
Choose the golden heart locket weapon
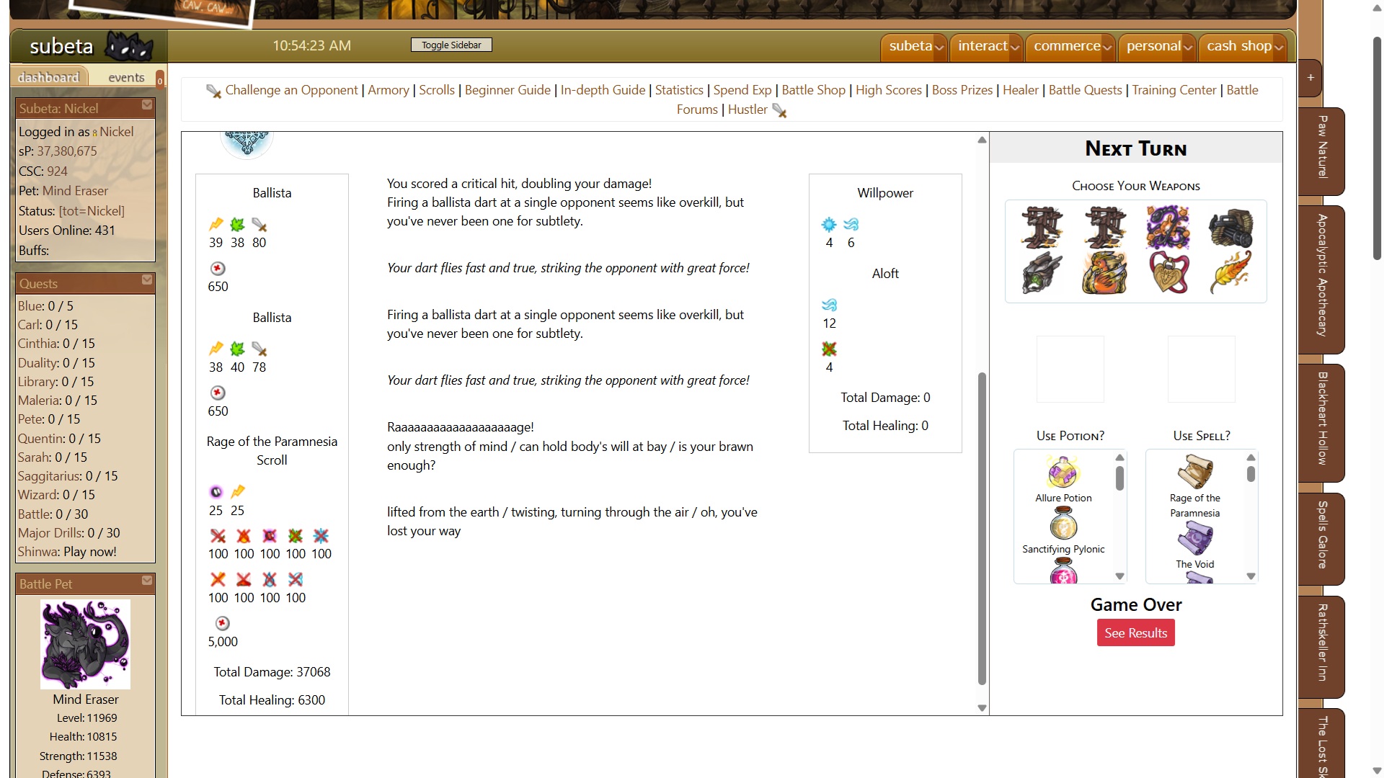[x=1168, y=272]
